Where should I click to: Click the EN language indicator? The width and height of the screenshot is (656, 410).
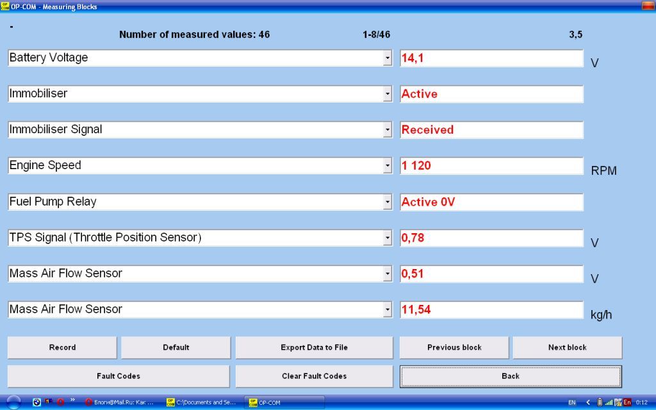tap(572, 402)
